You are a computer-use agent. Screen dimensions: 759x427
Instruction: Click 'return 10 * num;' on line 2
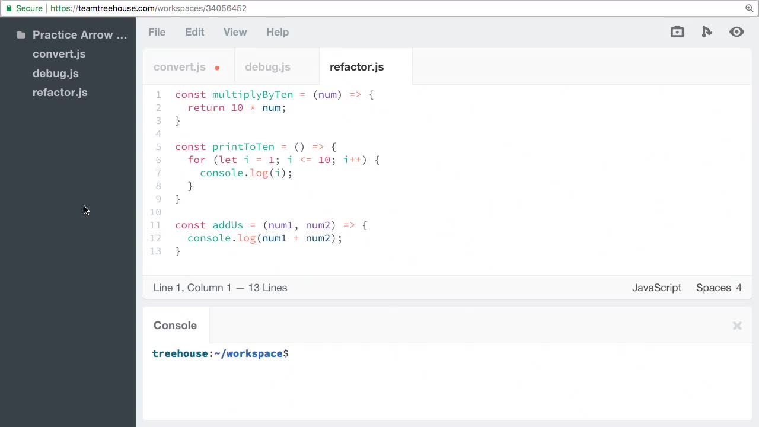click(x=237, y=108)
